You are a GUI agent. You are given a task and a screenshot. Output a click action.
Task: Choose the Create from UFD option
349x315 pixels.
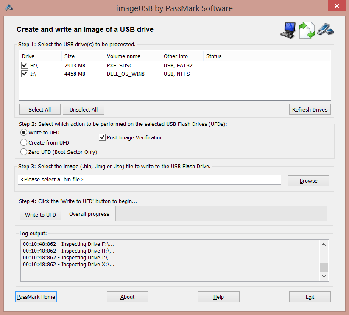(x=24, y=142)
